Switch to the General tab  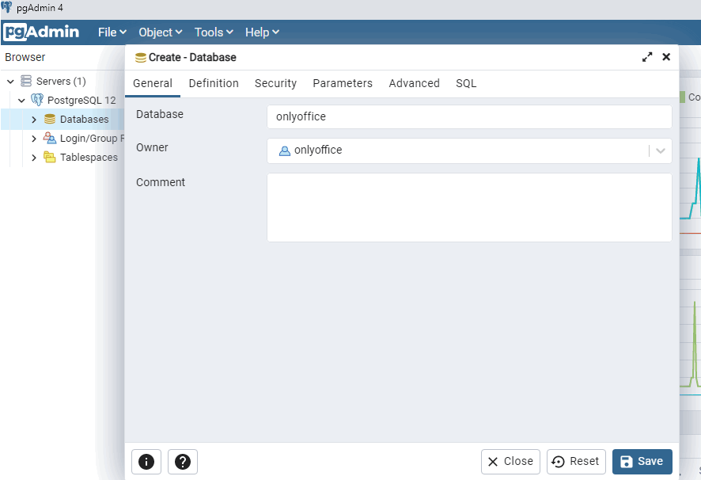tap(153, 83)
